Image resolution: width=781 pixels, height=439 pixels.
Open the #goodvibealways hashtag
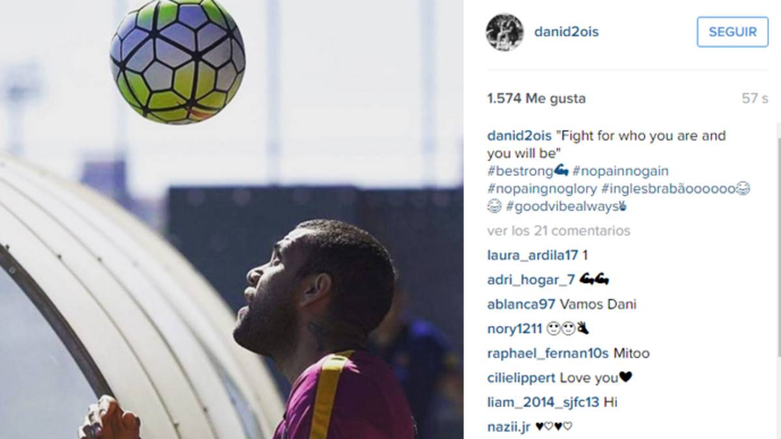562,206
